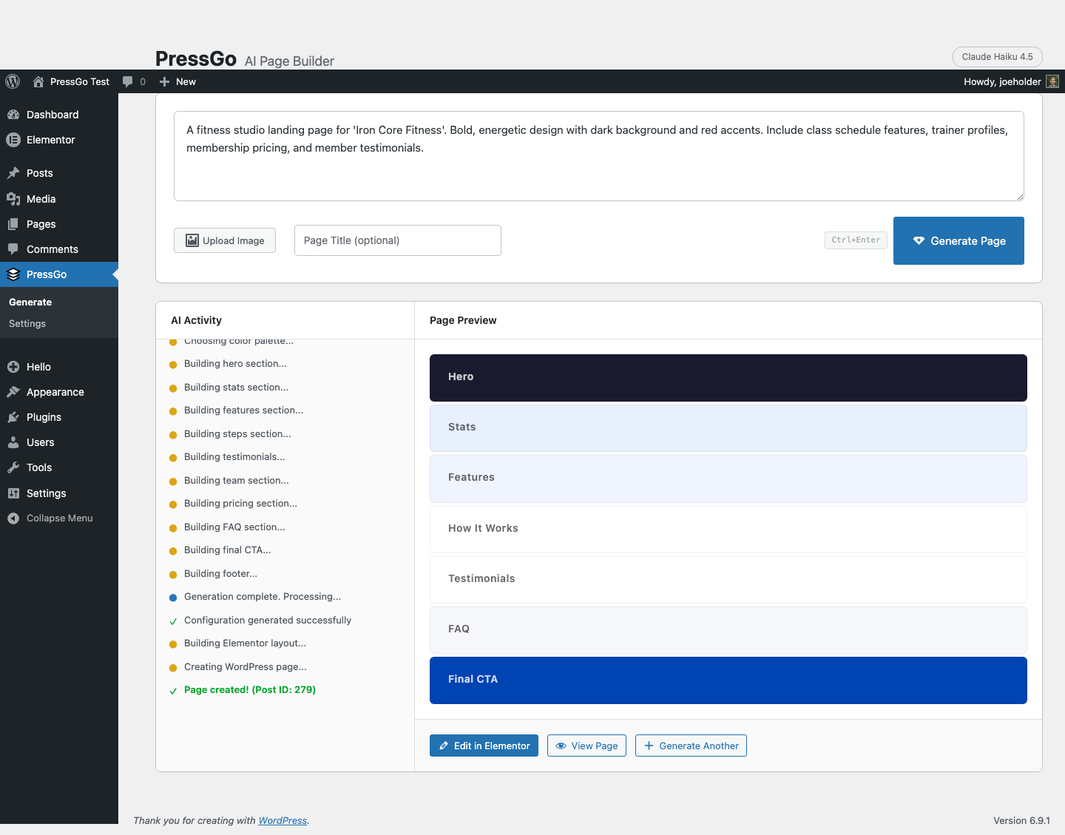Screen dimensions: 1065x835
Task: Click Howdy, joeholder account text
Action: pyautogui.click(x=1002, y=81)
